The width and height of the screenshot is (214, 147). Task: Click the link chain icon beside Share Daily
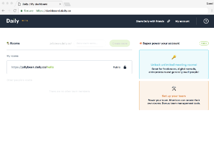(x=169, y=21)
